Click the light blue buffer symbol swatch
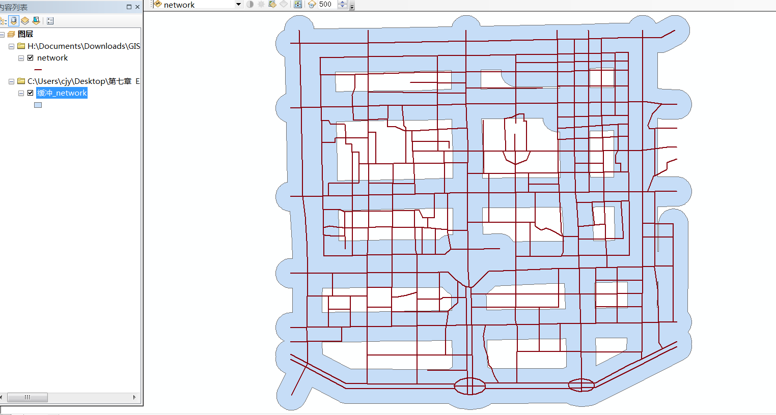Screen dimensions: 776x415 [x=38, y=105]
